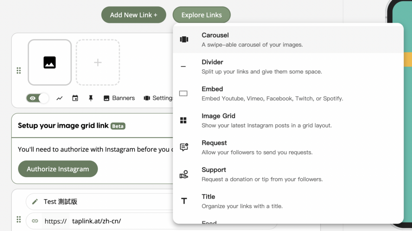Toggle the carousel link visibility switch

[37, 98]
